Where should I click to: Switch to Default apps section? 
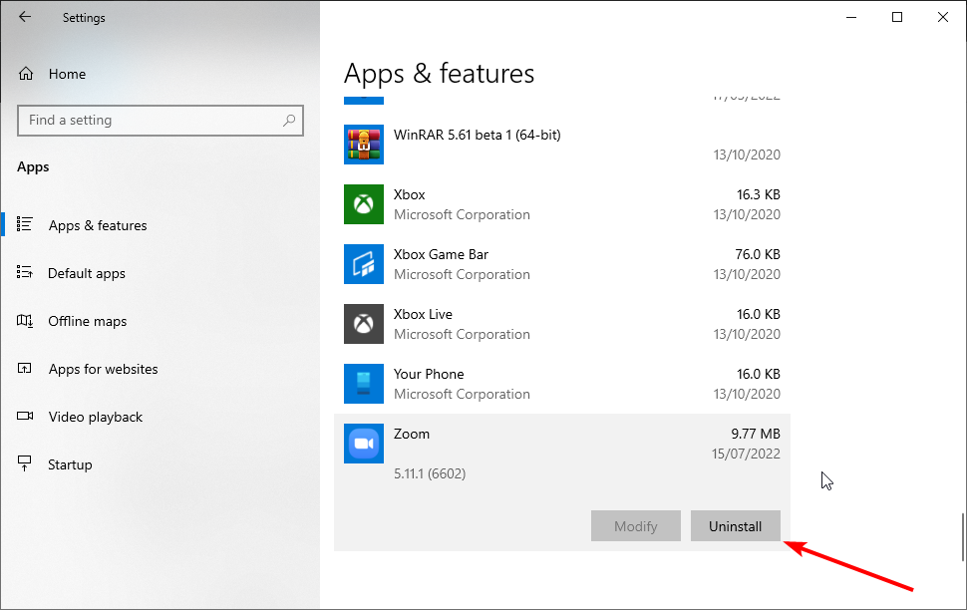(87, 273)
